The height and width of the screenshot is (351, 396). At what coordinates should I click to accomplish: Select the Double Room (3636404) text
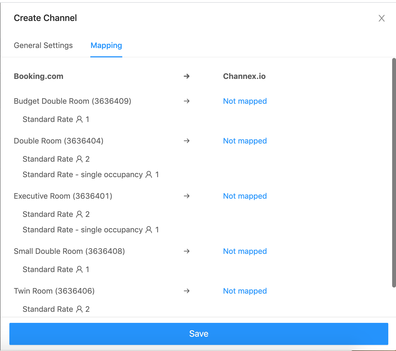(59, 141)
